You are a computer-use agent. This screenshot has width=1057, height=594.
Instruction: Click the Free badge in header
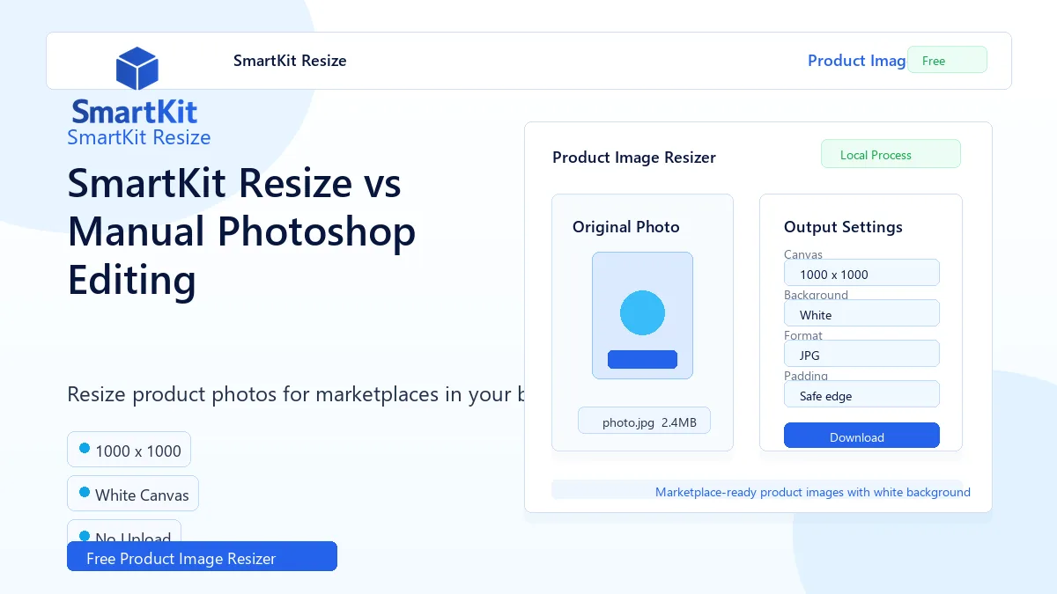(947, 60)
